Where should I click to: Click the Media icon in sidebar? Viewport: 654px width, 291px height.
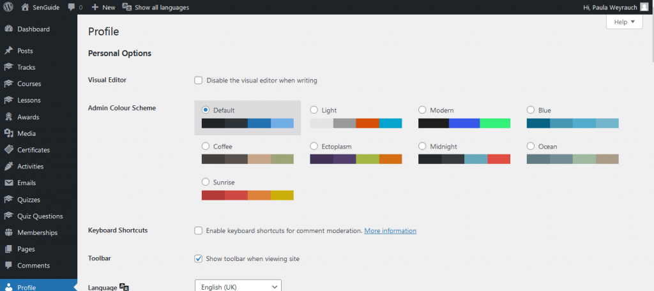pos(8,133)
